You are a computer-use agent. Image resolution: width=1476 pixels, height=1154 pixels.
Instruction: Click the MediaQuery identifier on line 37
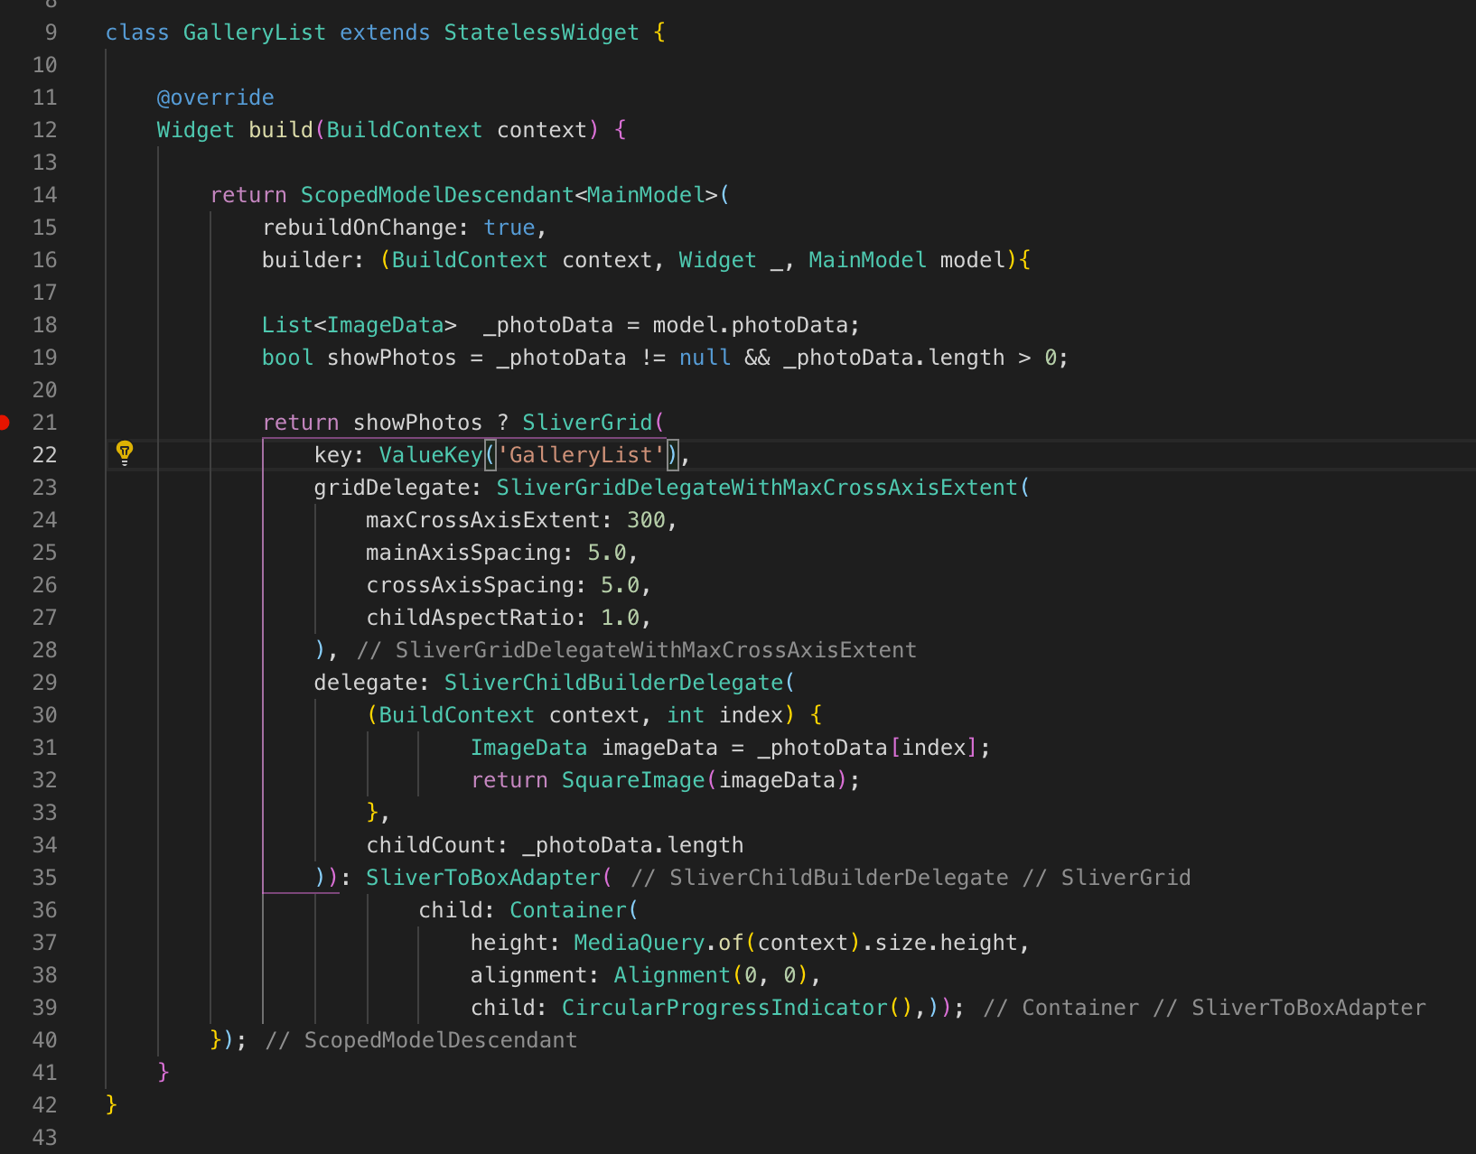pyautogui.click(x=639, y=942)
